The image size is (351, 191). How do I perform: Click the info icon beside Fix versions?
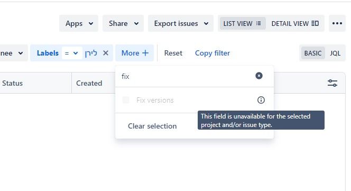[x=261, y=100]
